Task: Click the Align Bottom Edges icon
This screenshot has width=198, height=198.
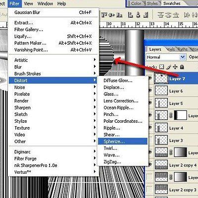Action: point(119,15)
